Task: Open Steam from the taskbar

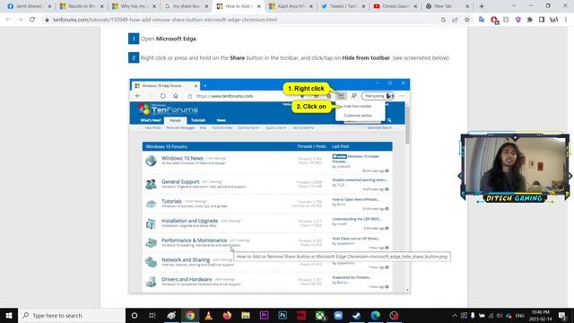Action: pos(357,315)
